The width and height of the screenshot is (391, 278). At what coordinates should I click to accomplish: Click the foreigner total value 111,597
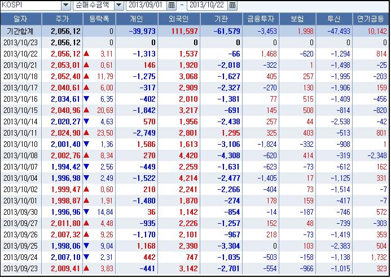184,32
